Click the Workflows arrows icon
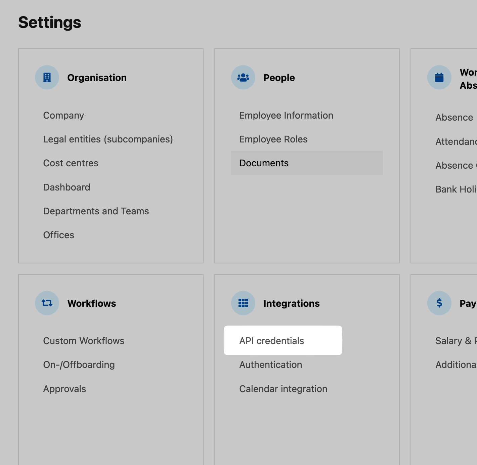The height and width of the screenshot is (465, 477). point(47,303)
